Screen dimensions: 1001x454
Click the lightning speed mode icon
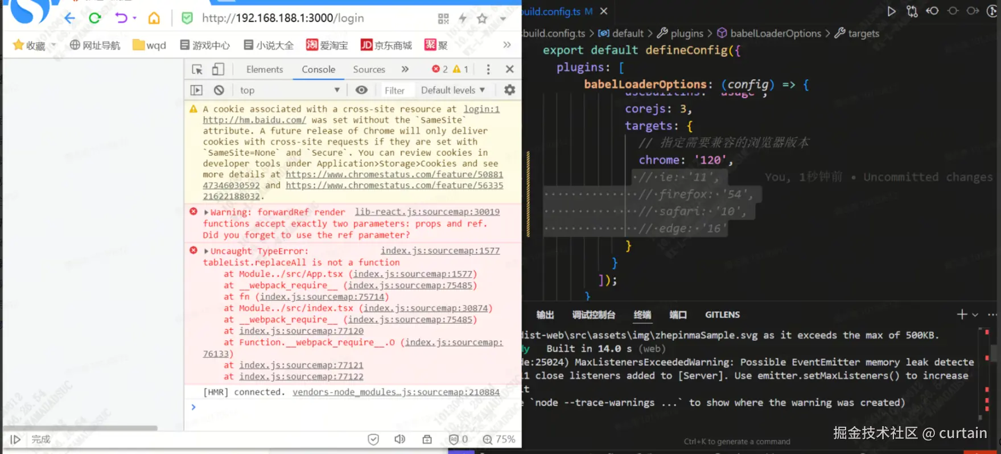point(463,19)
